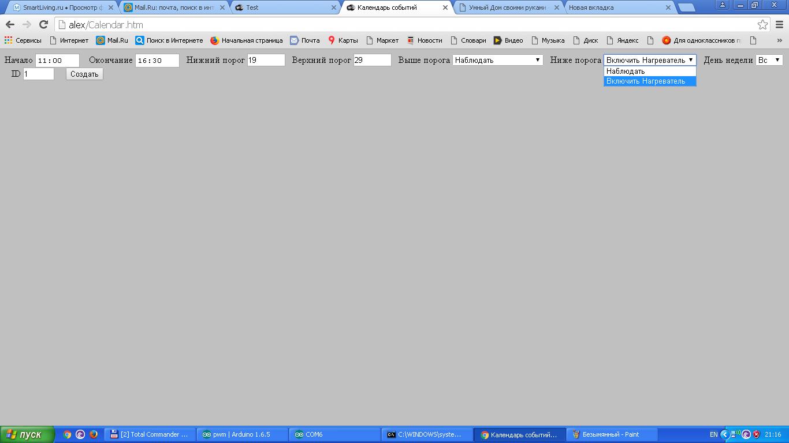Launch BitTorrent from the quick launch bar

pyautogui.click(x=80, y=434)
